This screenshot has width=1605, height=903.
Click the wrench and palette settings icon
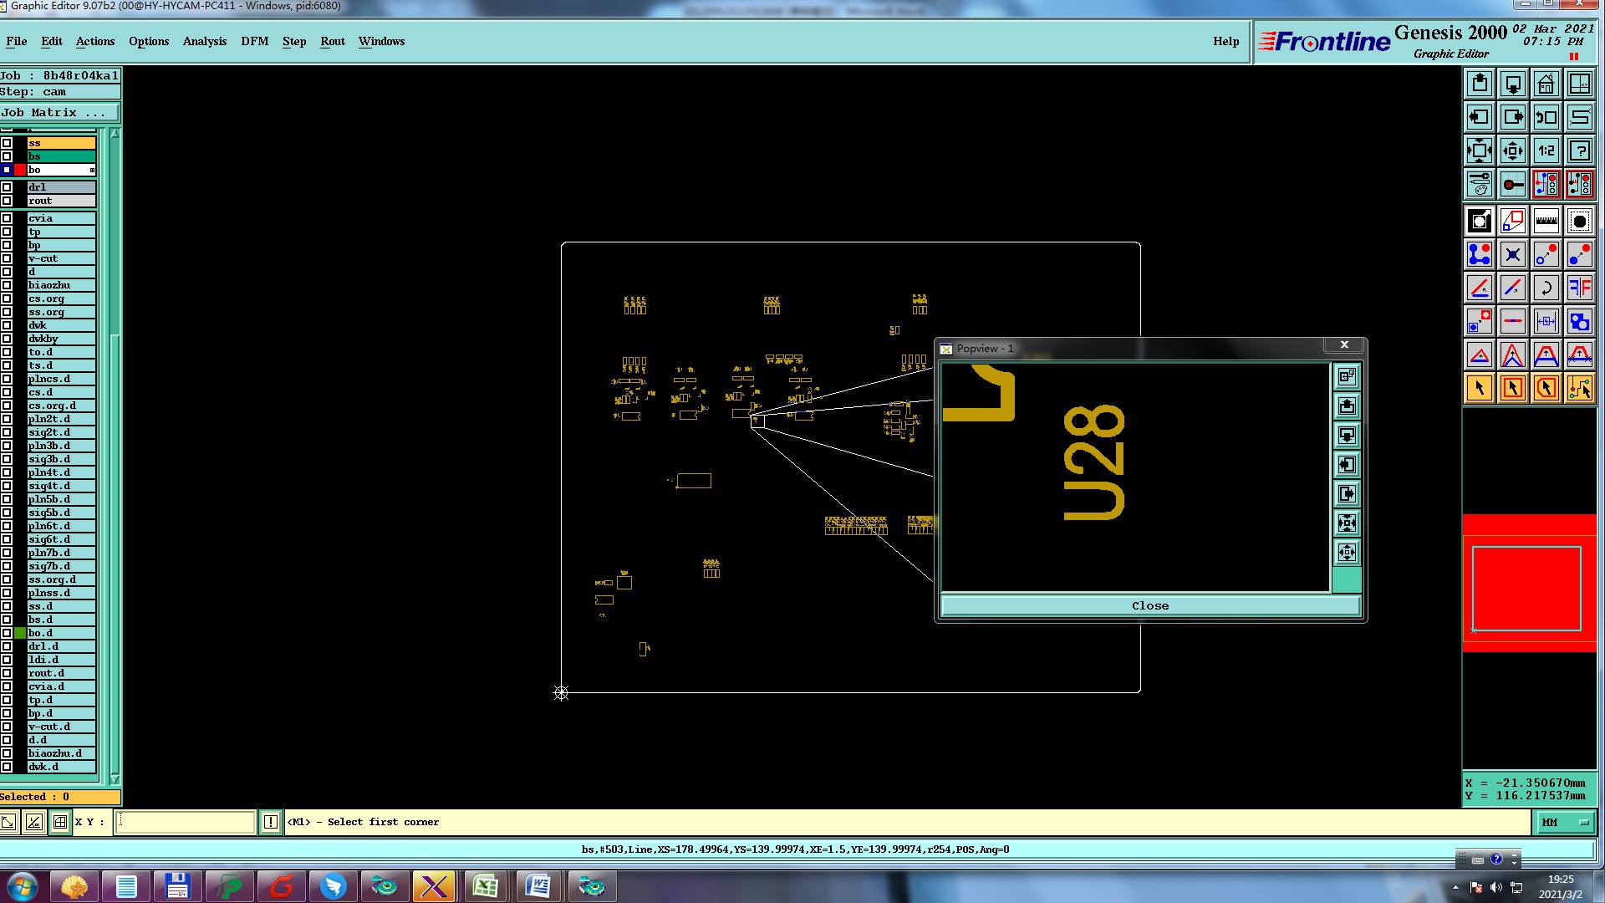coord(1479,184)
